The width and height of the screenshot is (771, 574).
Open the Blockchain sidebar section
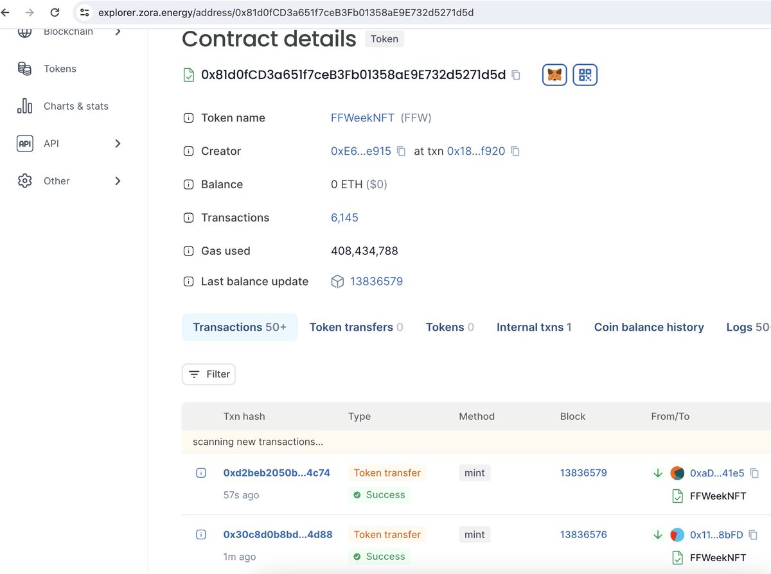point(68,31)
